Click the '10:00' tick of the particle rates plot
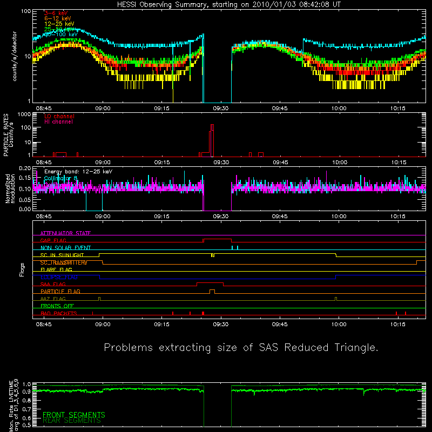 (x=340, y=163)
